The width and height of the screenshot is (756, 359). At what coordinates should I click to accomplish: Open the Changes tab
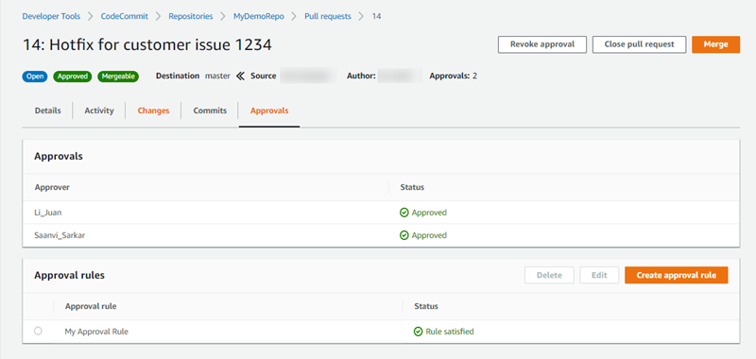tap(153, 111)
